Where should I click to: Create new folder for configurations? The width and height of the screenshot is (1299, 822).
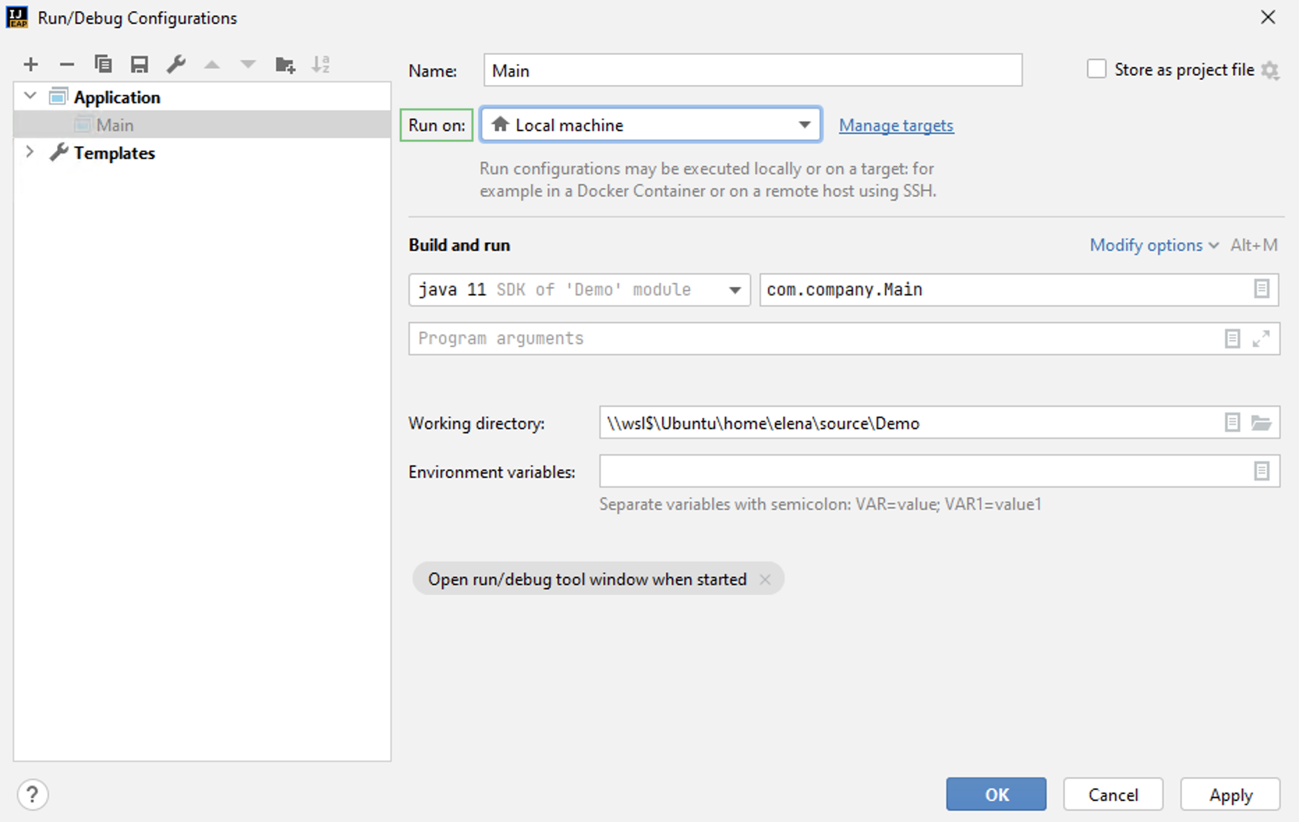coord(285,65)
